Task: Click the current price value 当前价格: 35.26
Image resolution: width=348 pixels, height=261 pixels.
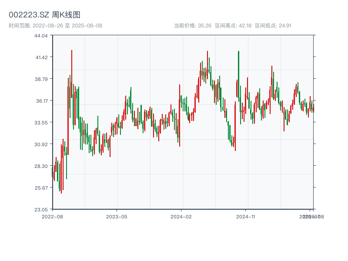Action: point(193,26)
